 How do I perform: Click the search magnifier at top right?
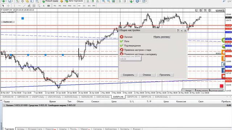click(x=224, y=1)
